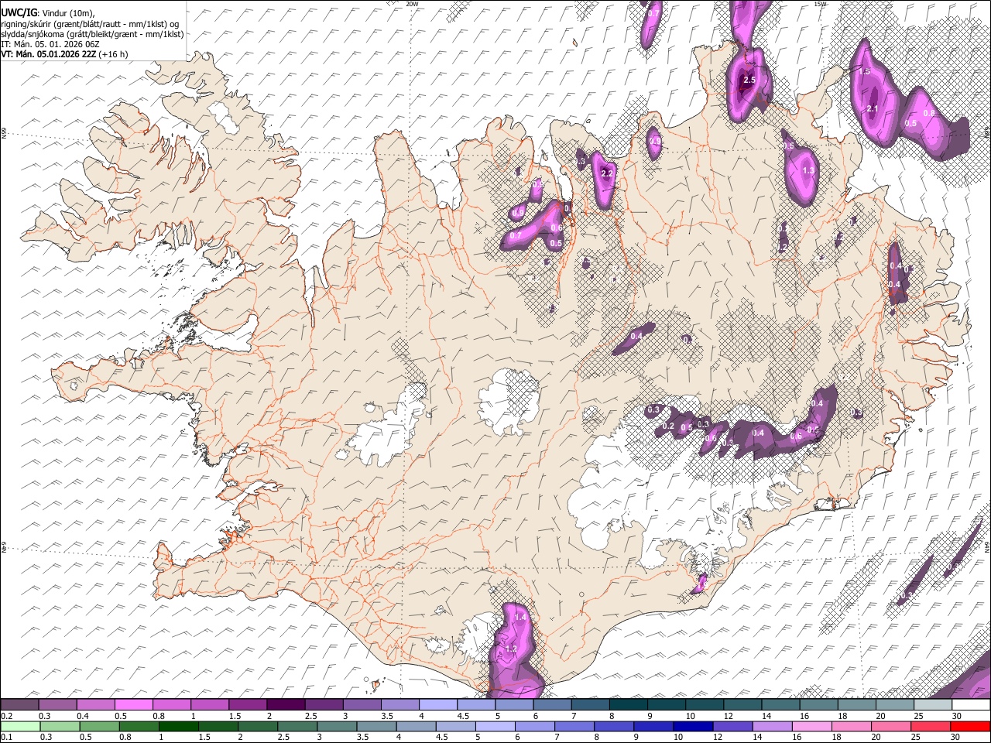
Task: Click the 2.5 precipitation value on the map
Action: 749,80
